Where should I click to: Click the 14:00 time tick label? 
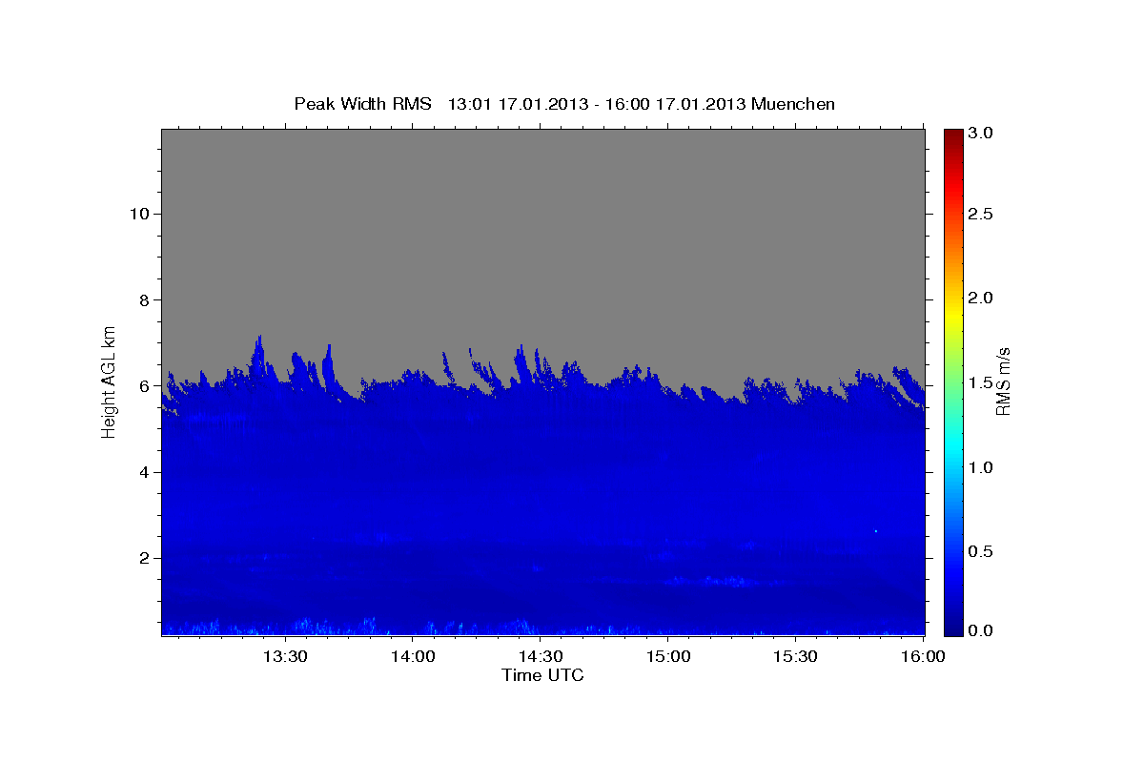point(412,656)
